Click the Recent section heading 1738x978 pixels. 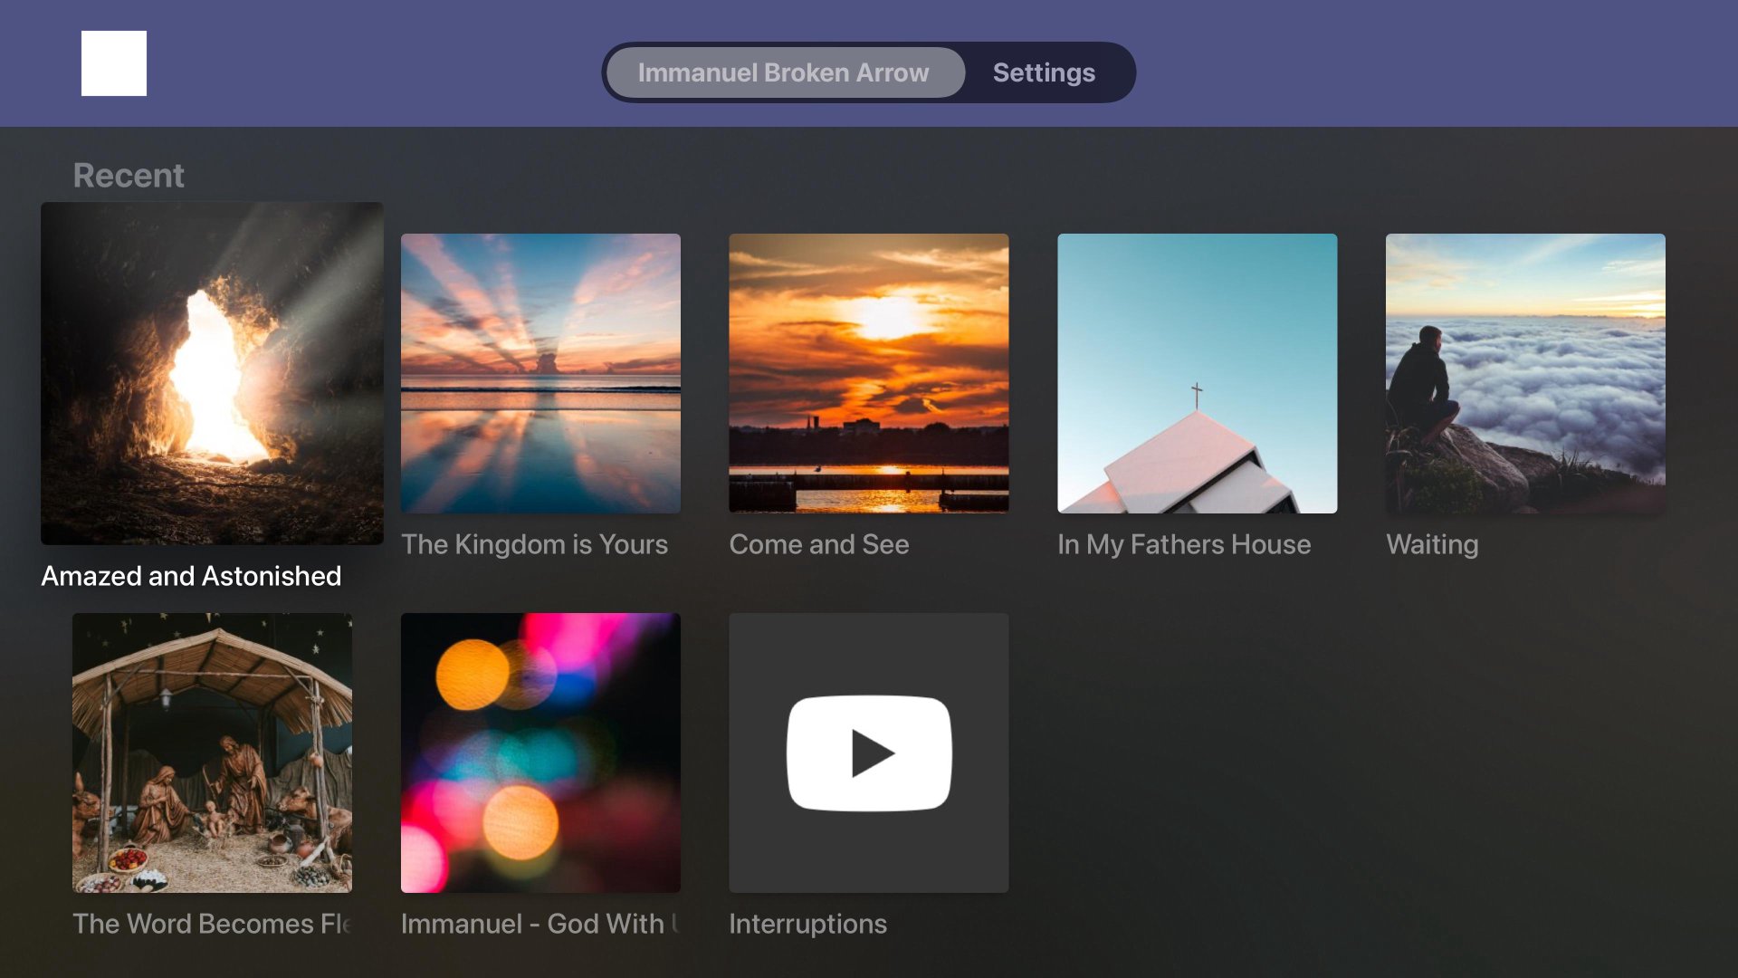point(129,175)
